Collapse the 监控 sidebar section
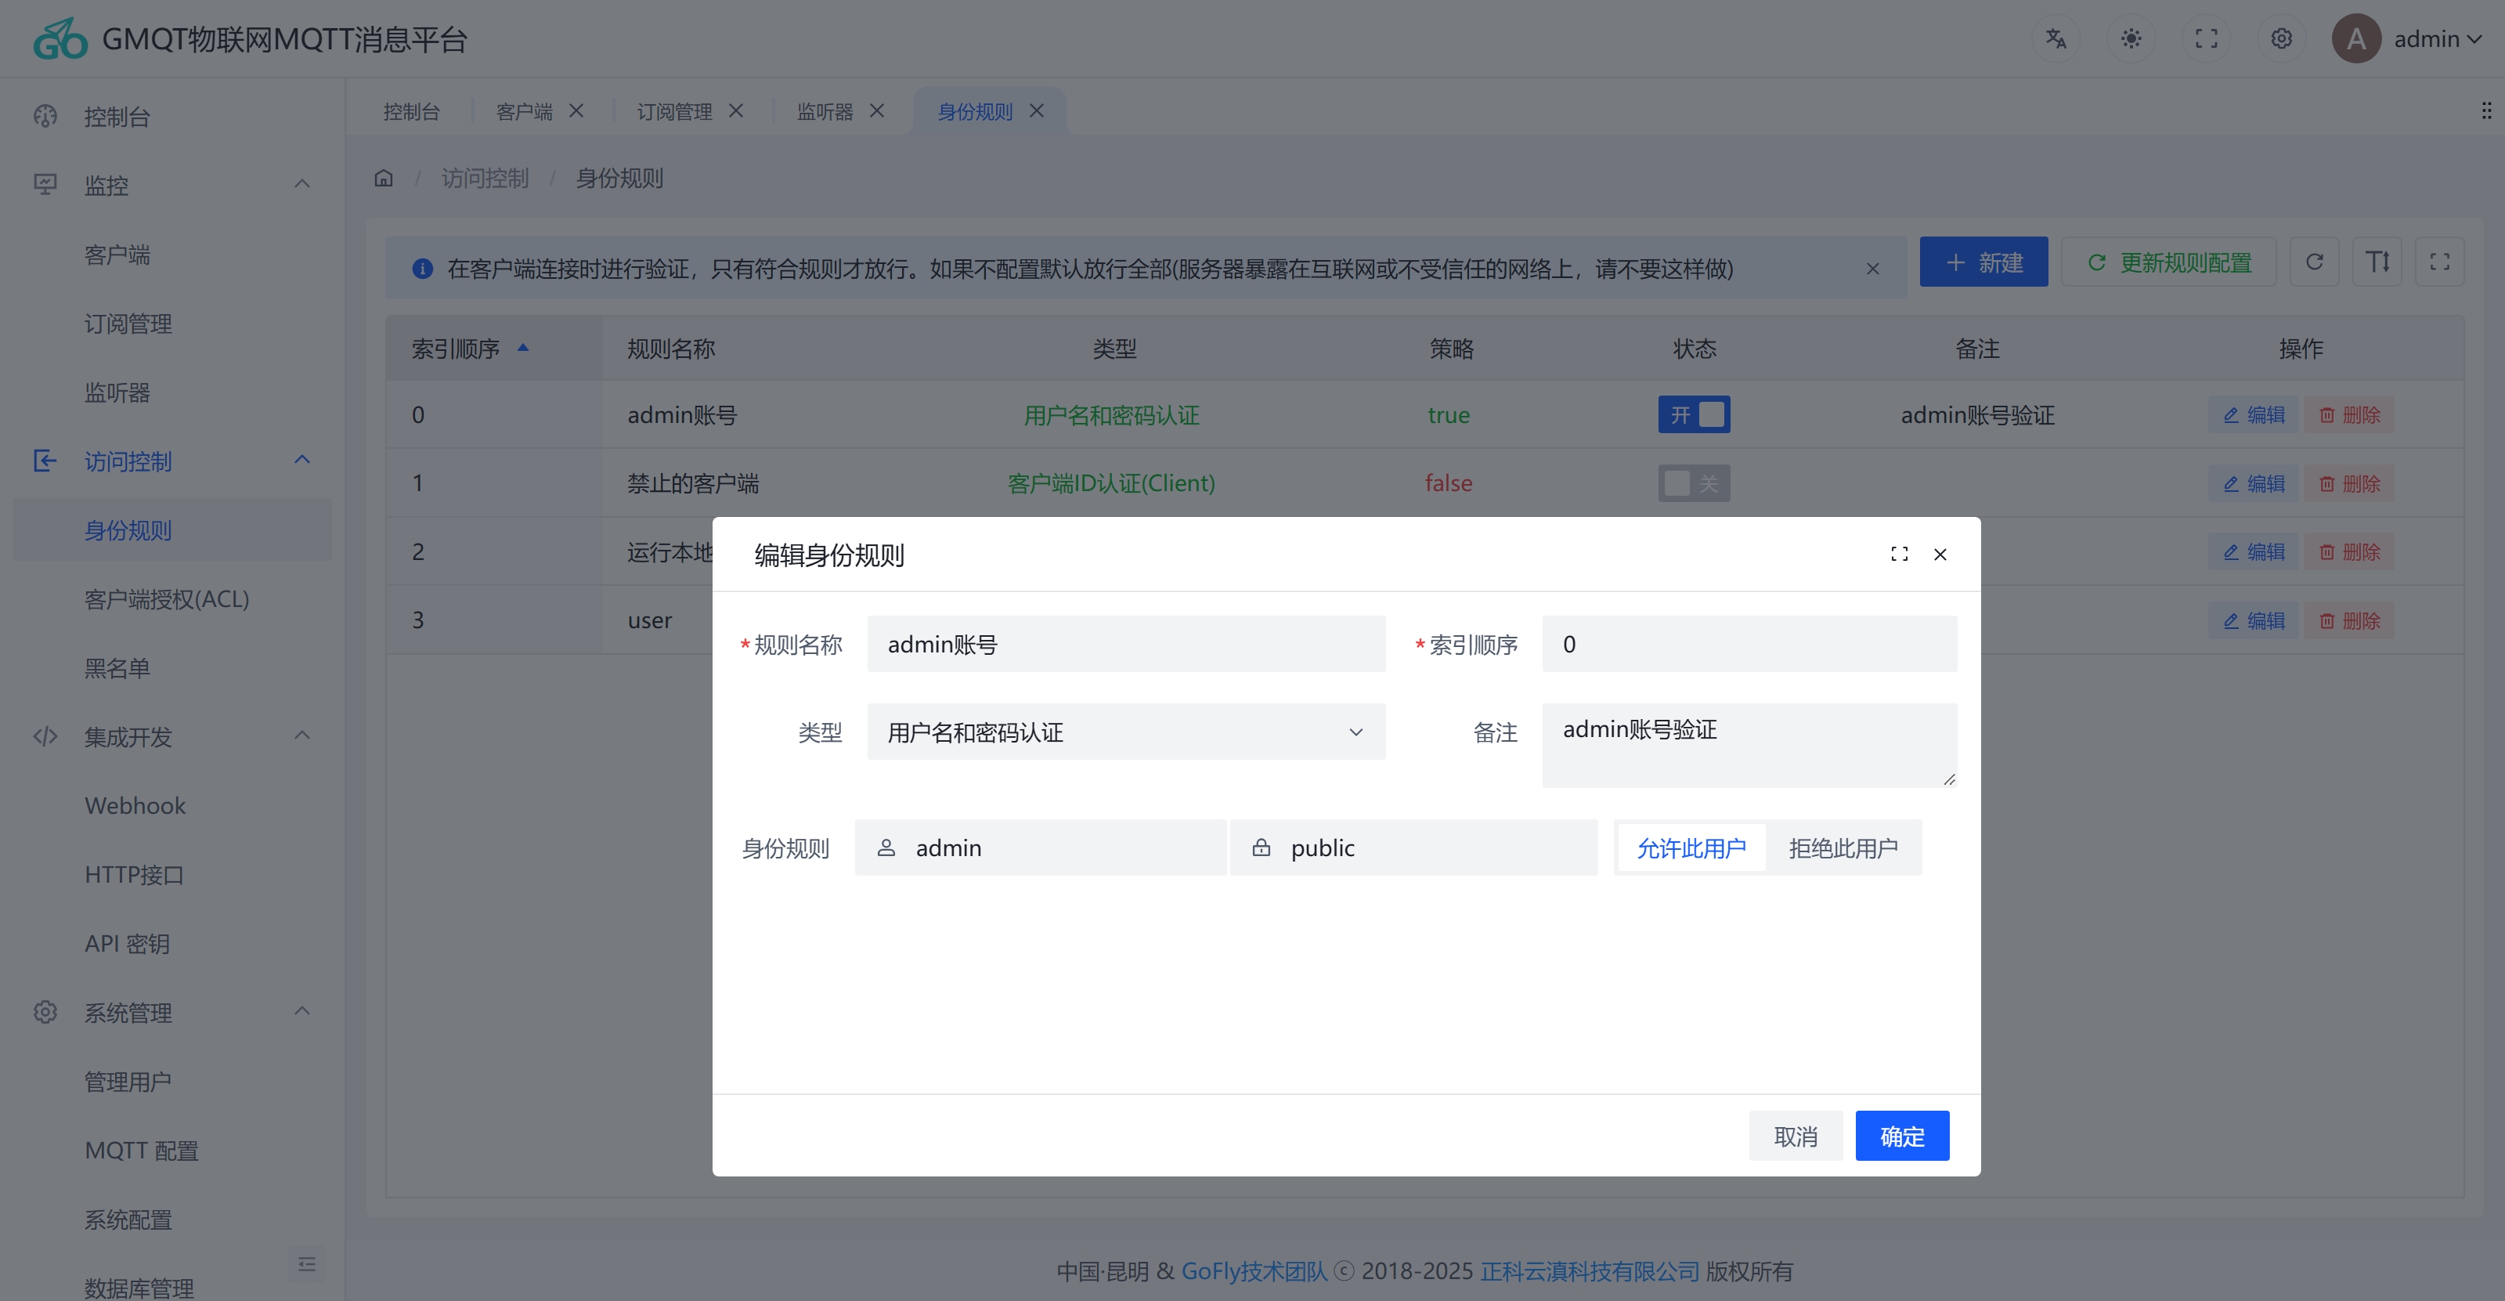 click(301, 184)
